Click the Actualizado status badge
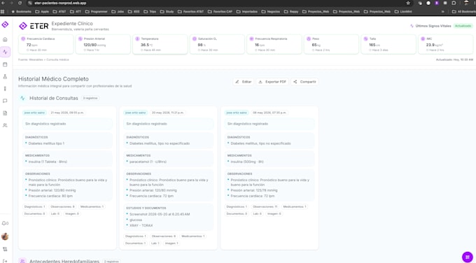This screenshot has height=263, width=476. coord(463,26)
